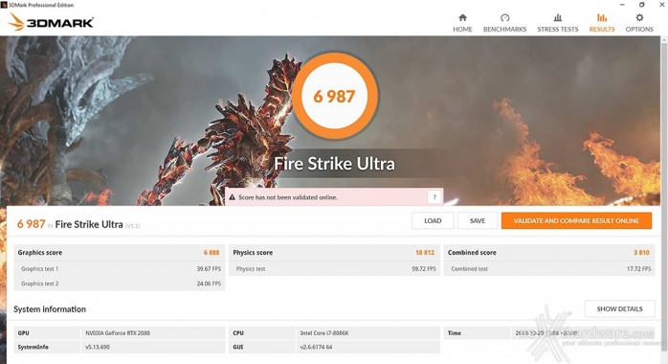Viewport: 668px width, 364px height.
Task: Click the Fire Strike Ultra banner title
Action: [334, 164]
